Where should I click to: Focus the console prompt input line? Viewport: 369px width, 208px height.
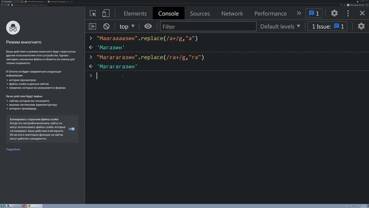[227, 76]
